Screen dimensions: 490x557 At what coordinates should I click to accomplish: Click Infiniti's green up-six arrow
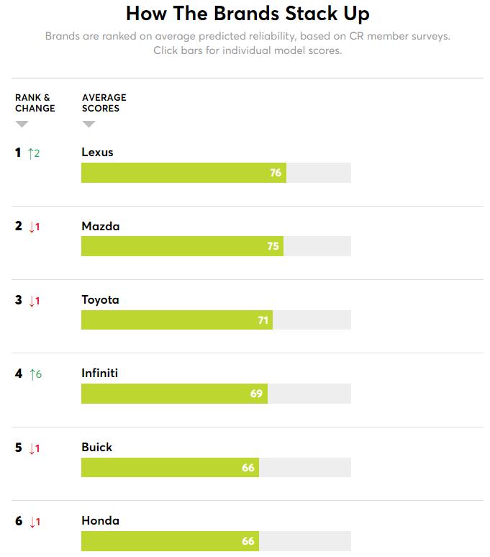[35, 374]
